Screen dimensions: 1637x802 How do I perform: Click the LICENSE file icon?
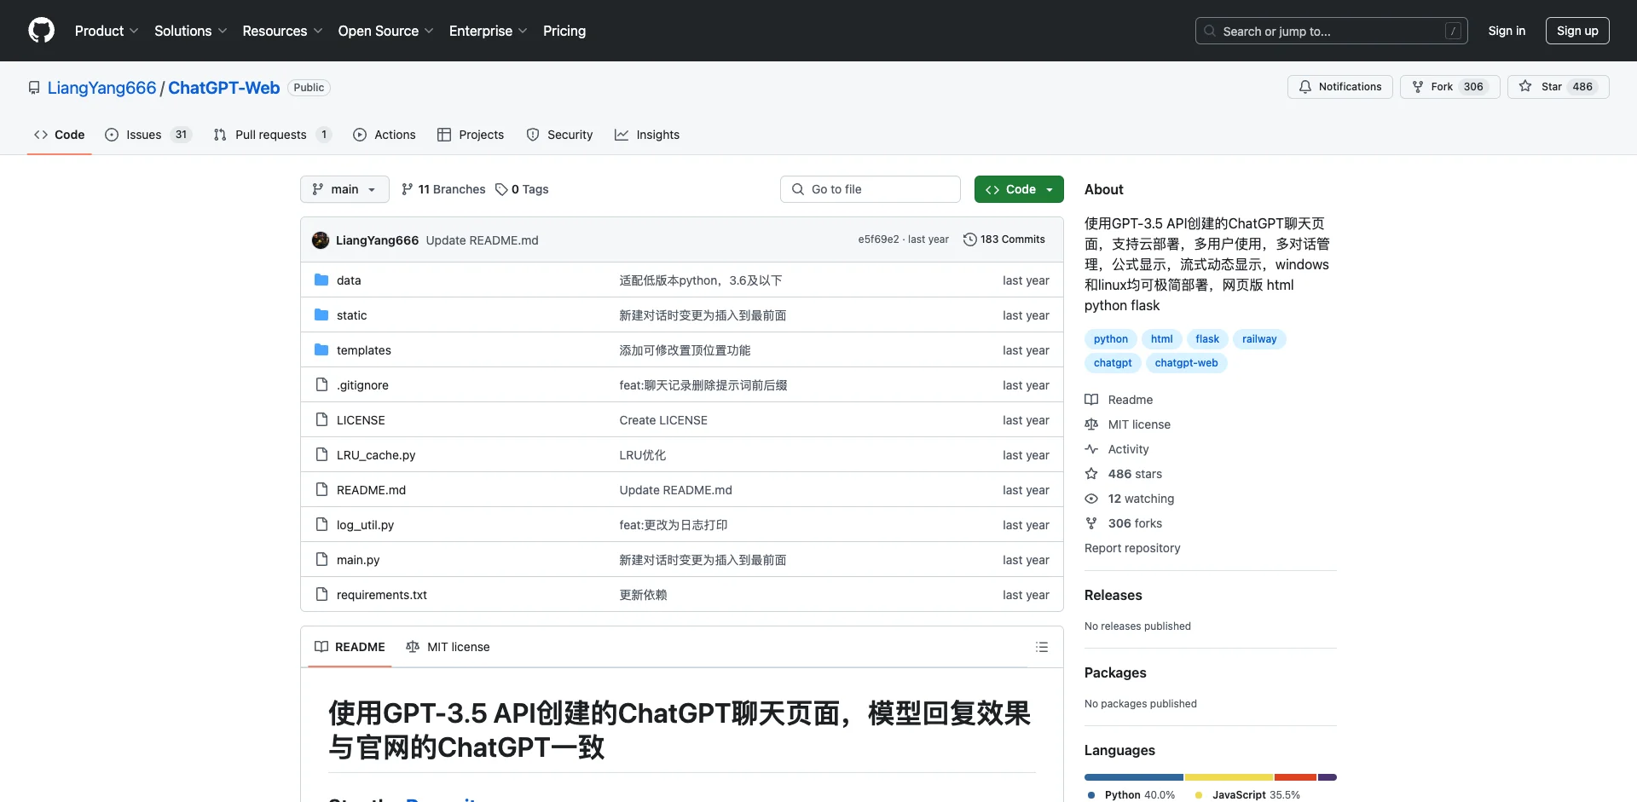321,419
